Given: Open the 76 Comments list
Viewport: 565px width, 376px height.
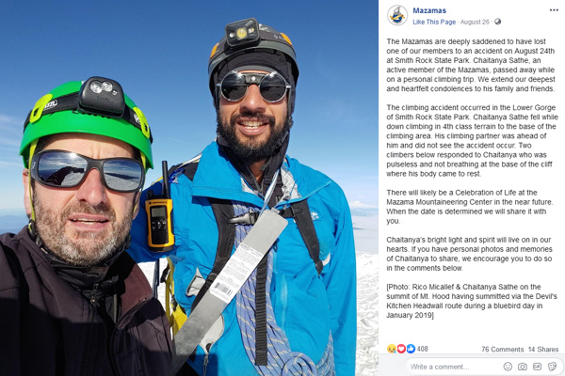Looking at the screenshot, I should pos(502,350).
